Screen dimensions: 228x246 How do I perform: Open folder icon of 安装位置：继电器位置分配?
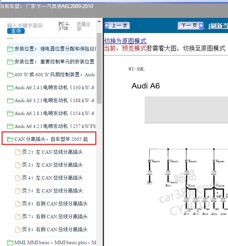tap(10, 49)
